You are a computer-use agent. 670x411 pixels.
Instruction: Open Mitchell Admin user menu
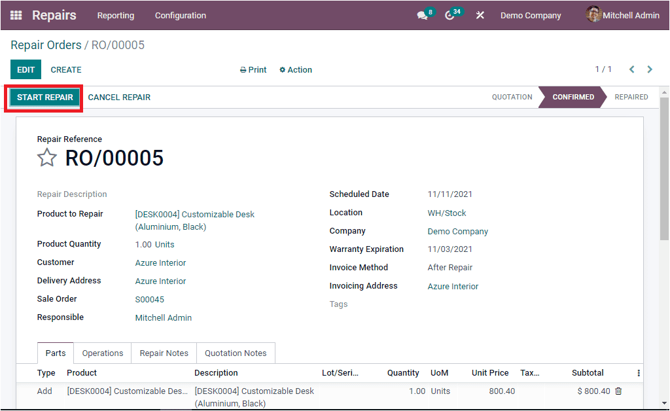[x=631, y=16]
